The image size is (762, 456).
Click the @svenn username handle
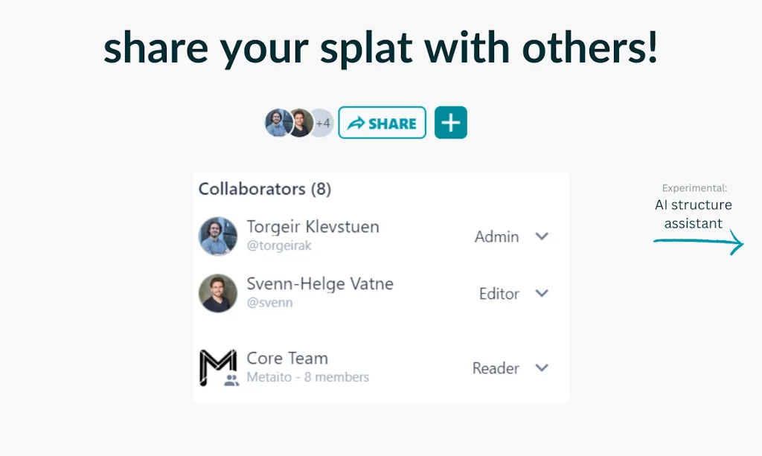(x=269, y=303)
